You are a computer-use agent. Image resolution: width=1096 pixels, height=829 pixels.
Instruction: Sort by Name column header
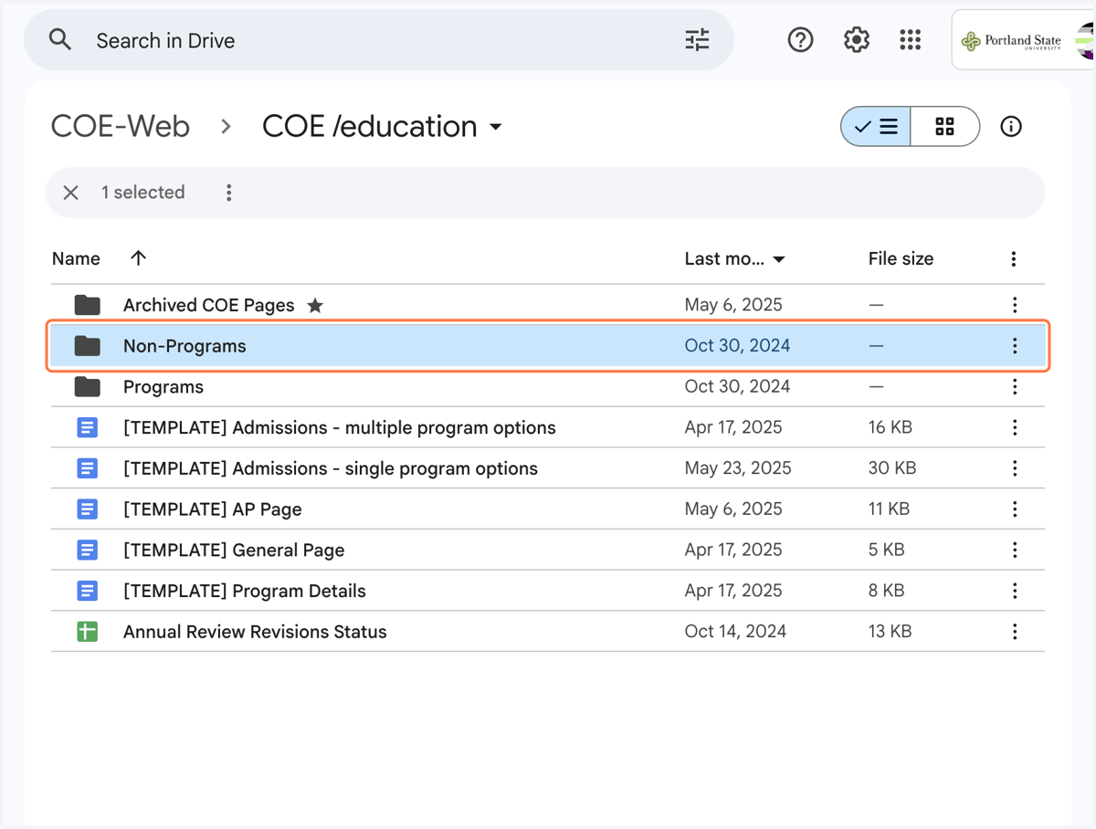[x=76, y=258]
